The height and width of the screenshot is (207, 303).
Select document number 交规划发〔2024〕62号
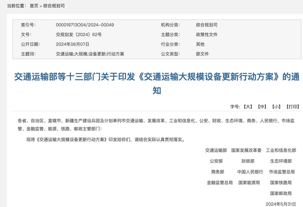click(x=79, y=34)
